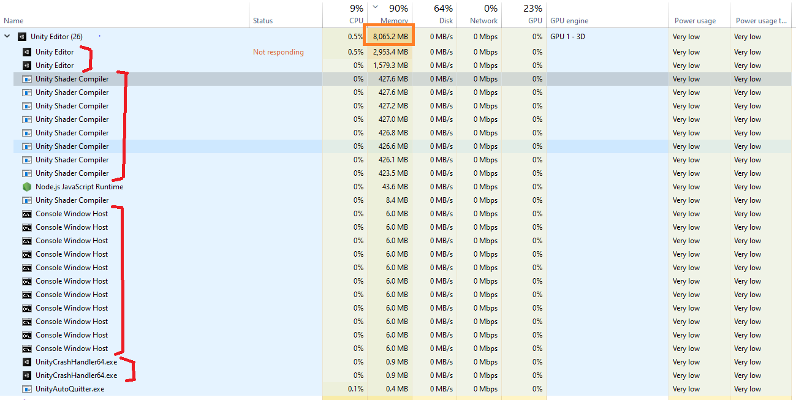Click the 8,065.2 MB total memory cell
This screenshot has height=400, width=796.
point(390,37)
